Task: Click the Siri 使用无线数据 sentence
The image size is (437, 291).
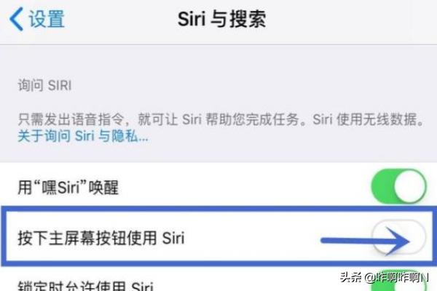Action: (369, 119)
